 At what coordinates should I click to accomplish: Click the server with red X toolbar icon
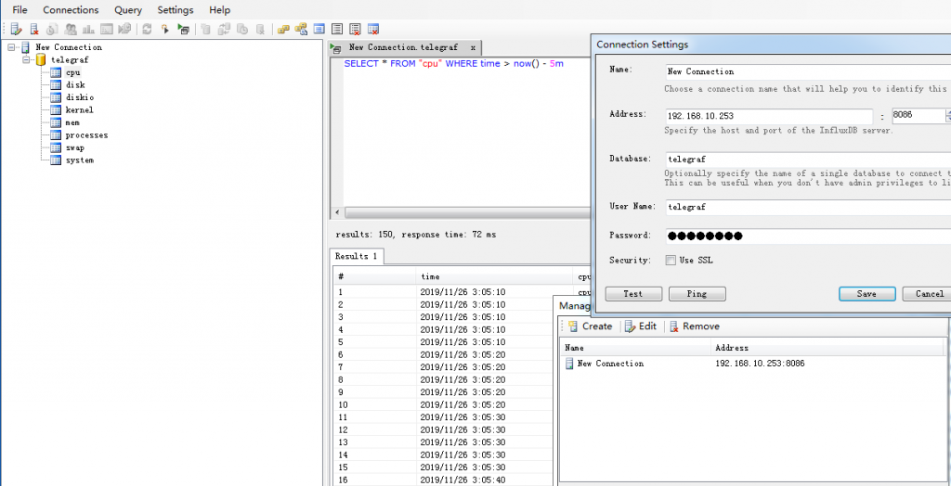coord(34,30)
